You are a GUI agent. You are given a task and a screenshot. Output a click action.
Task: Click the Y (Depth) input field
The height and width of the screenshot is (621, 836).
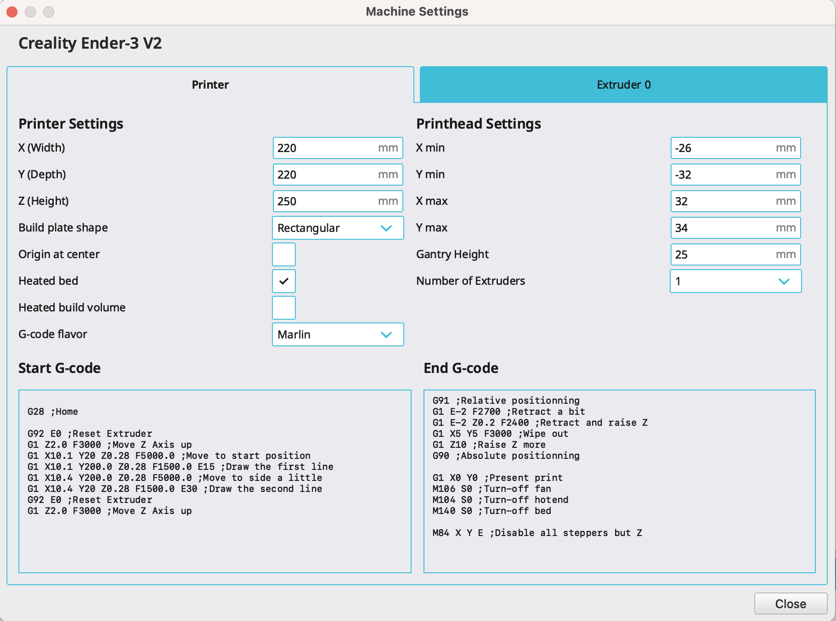point(338,175)
